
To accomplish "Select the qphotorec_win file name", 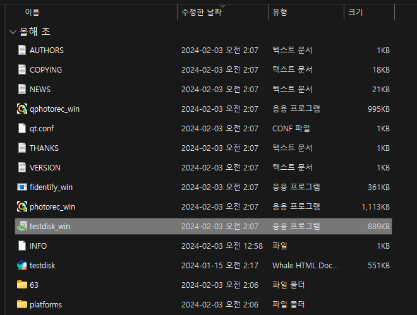I will [x=54, y=109].
